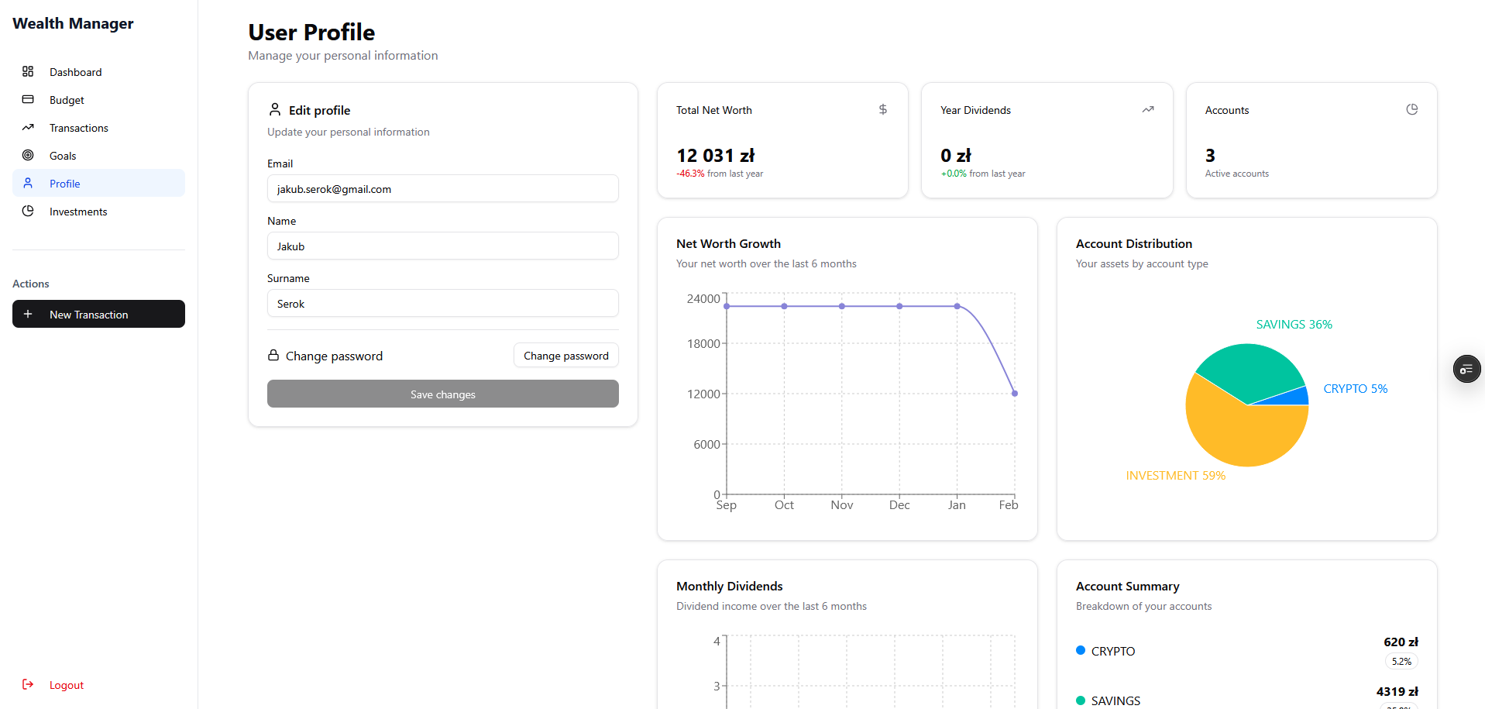Select the Dashboard icon in the sidebar
The width and height of the screenshot is (1485, 709).
pyautogui.click(x=28, y=71)
